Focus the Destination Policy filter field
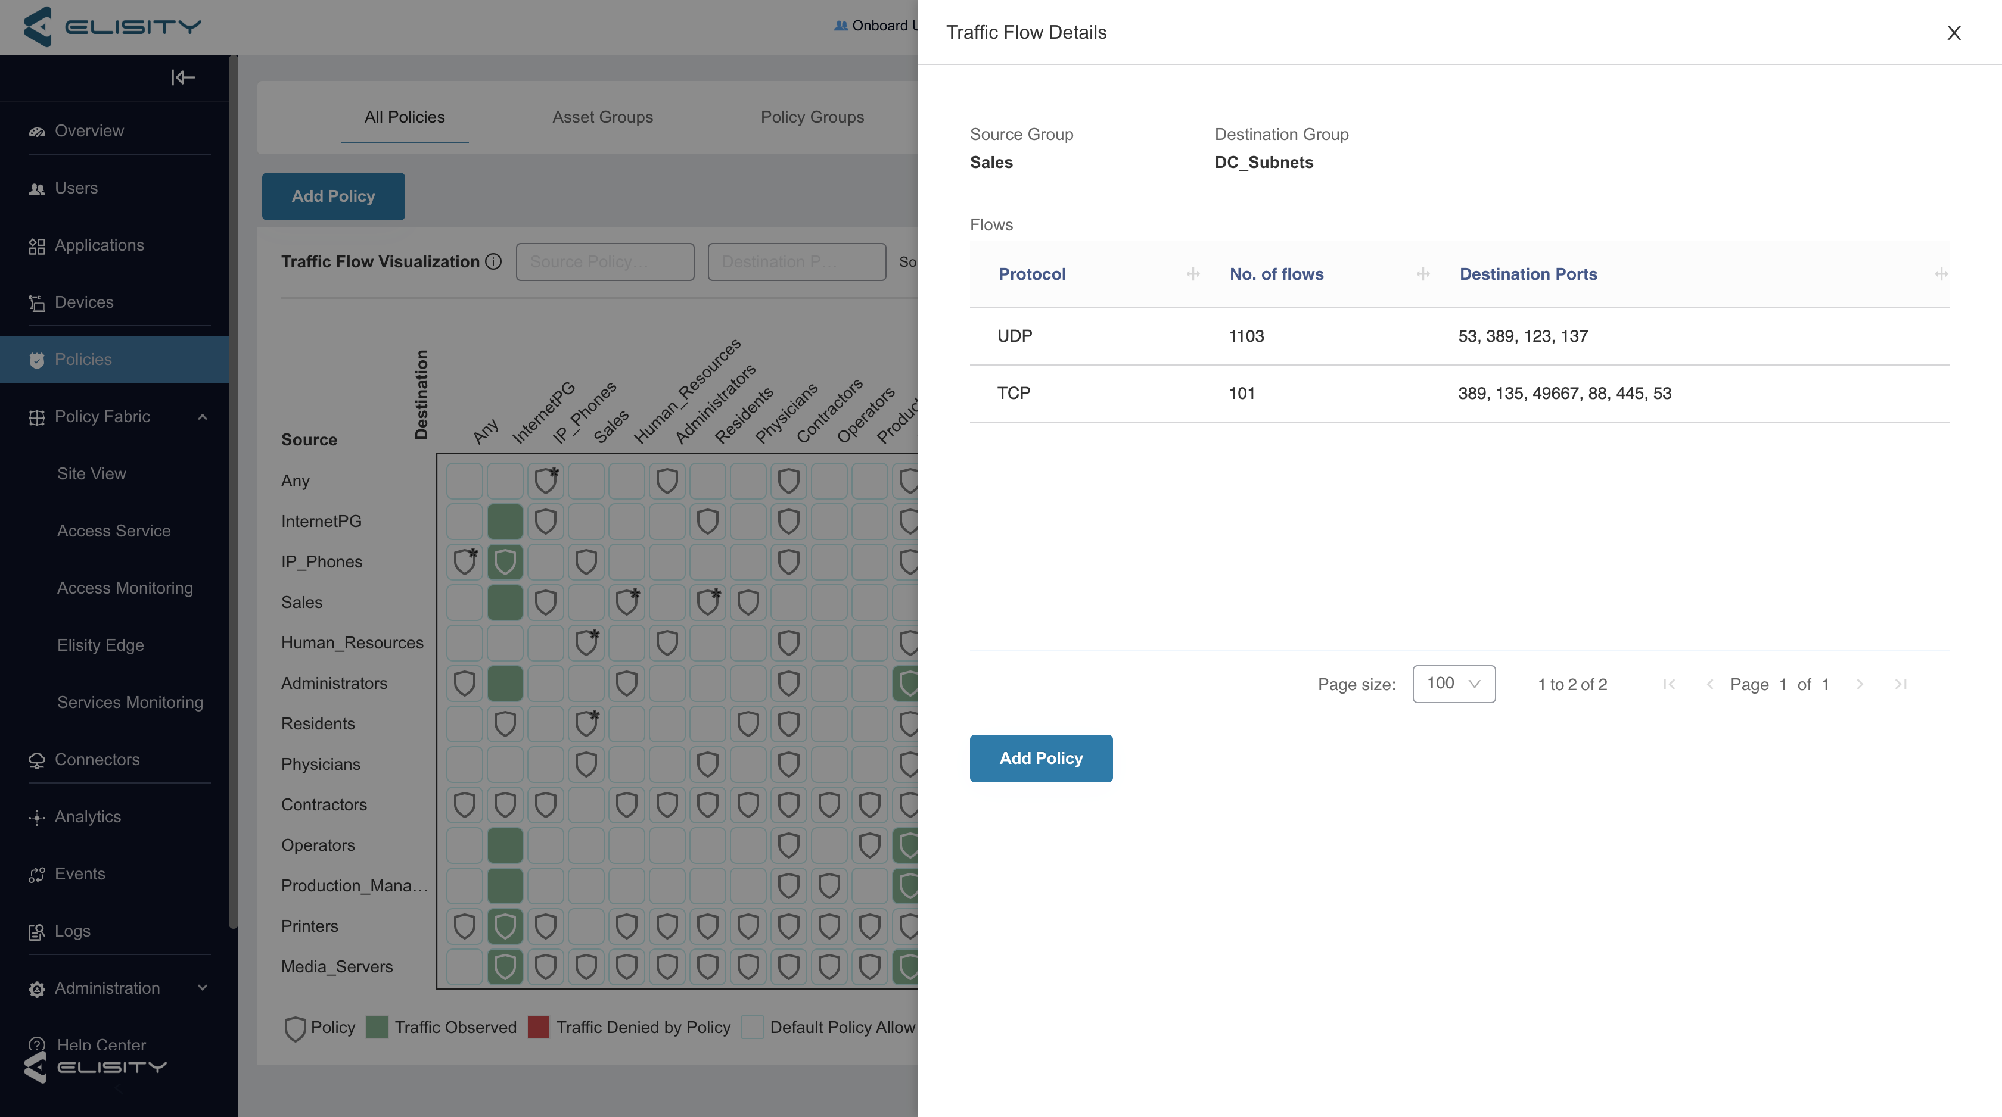 tap(797, 262)
